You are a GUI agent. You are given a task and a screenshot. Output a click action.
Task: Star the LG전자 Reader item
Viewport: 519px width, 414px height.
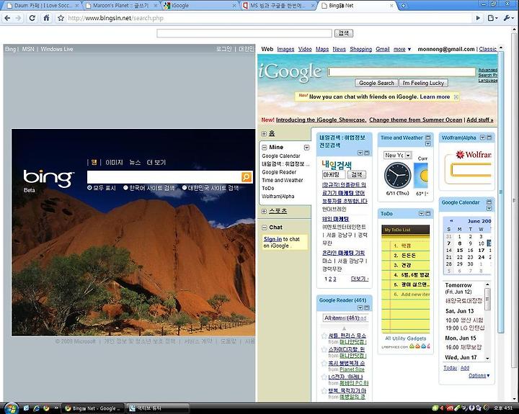324,377
